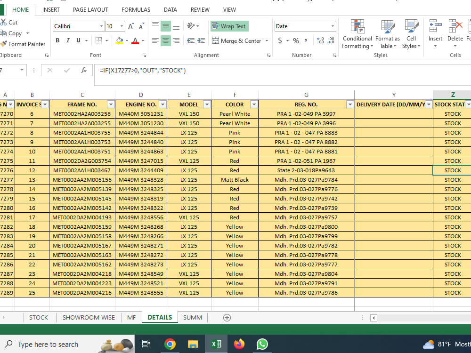
Task: Toggle Italic formatting
Action: 68,40
